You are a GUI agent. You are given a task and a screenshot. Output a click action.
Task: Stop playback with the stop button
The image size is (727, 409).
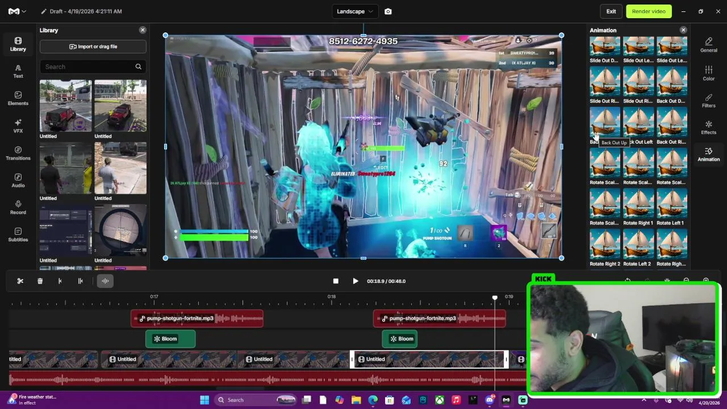click(x=336, y=281)
